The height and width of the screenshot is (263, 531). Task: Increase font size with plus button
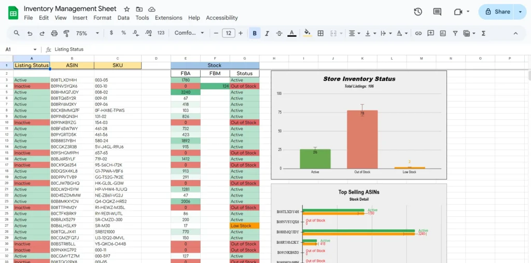pyautogui.click(x=241, y=33)
